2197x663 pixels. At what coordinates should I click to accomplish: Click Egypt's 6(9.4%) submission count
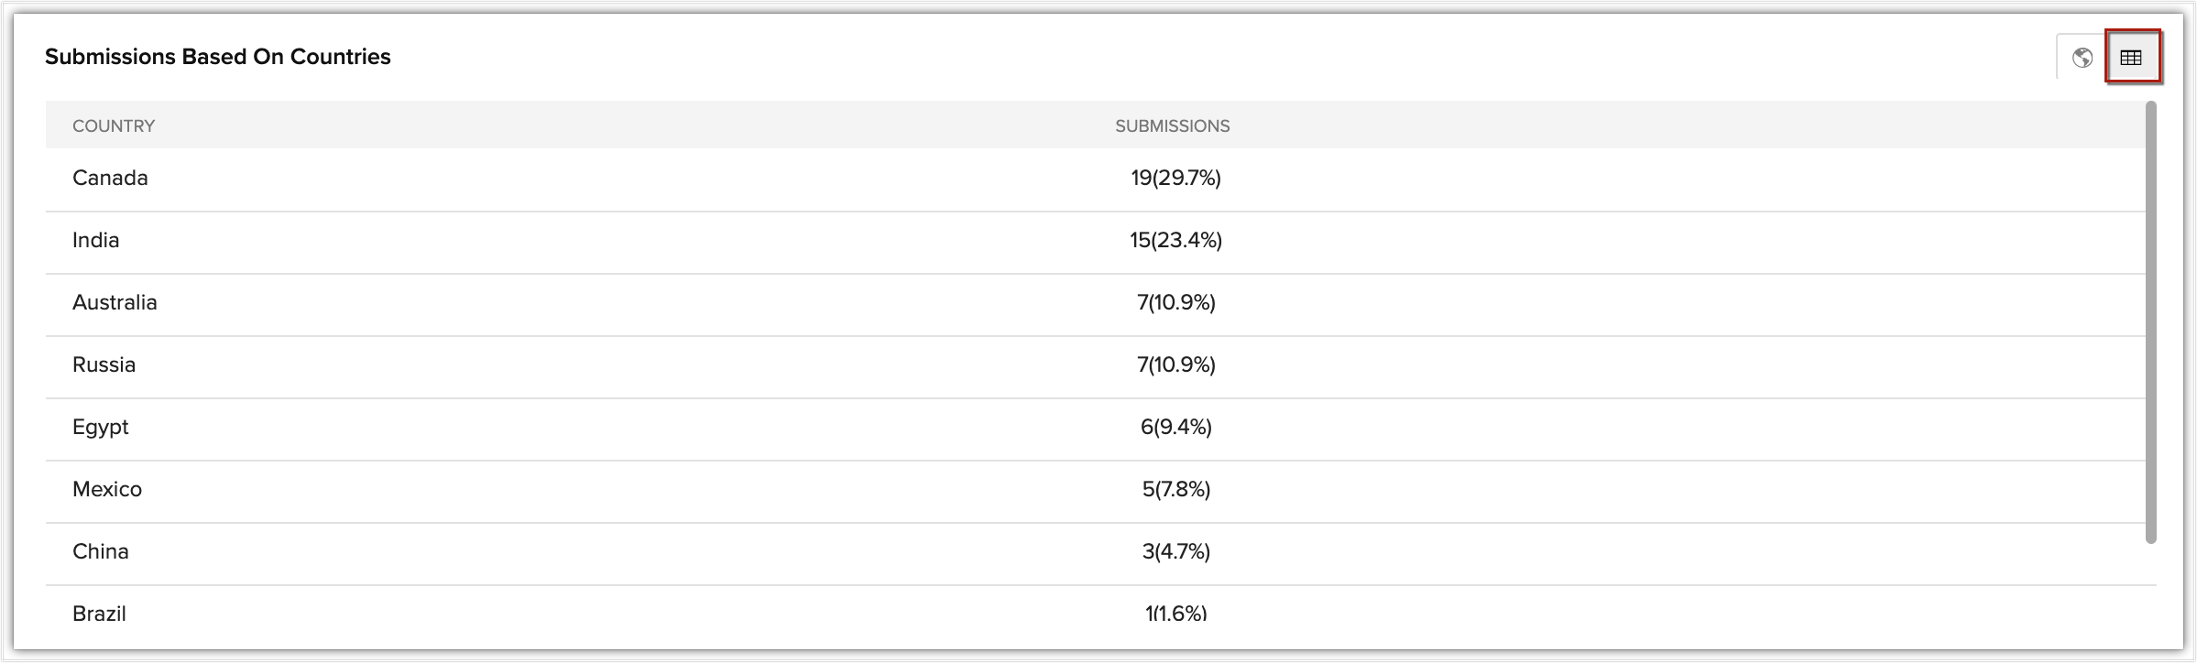[1175, 427]
